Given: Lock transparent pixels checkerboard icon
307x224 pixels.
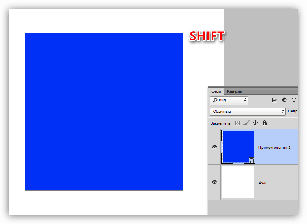Looking at the screenshot, I should [237, 123].
